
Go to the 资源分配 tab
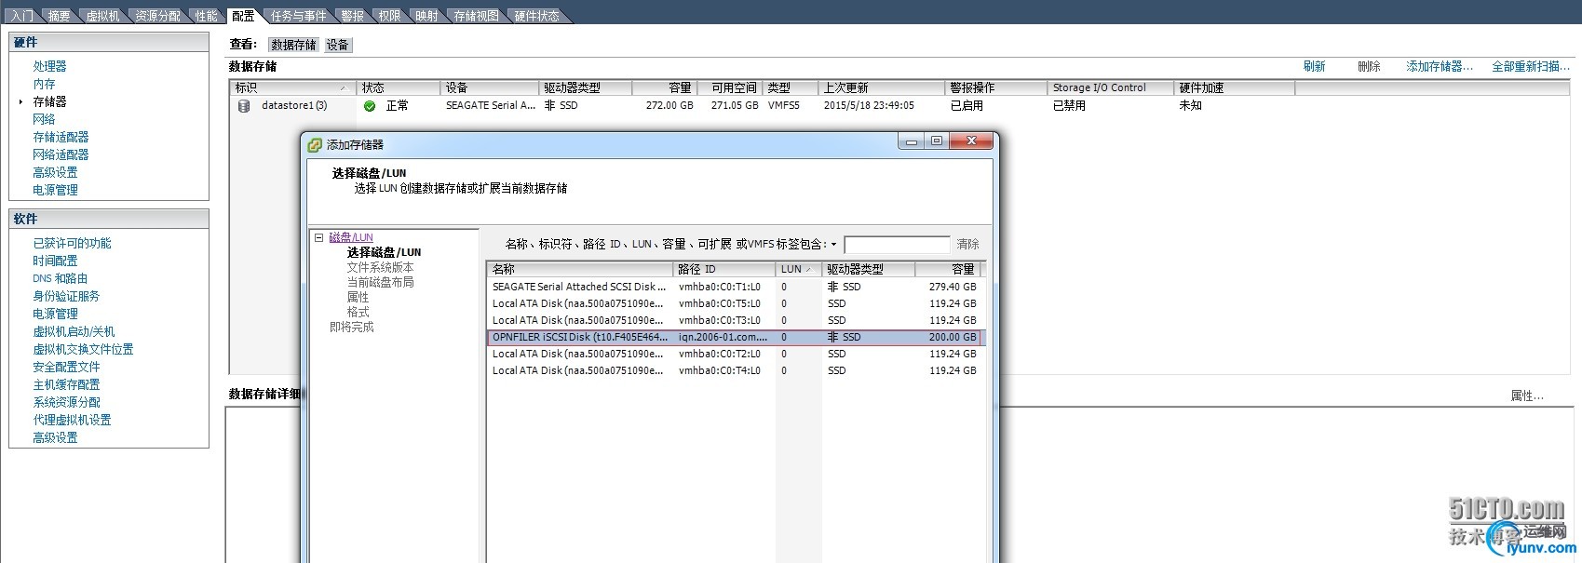(157, 16)
